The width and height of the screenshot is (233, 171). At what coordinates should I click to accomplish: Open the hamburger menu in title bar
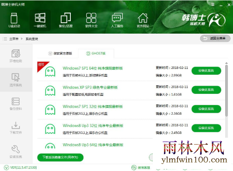pos(213,5)
